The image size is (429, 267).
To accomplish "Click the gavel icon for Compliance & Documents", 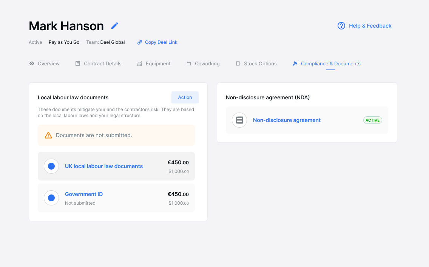I will pos(295,63).
